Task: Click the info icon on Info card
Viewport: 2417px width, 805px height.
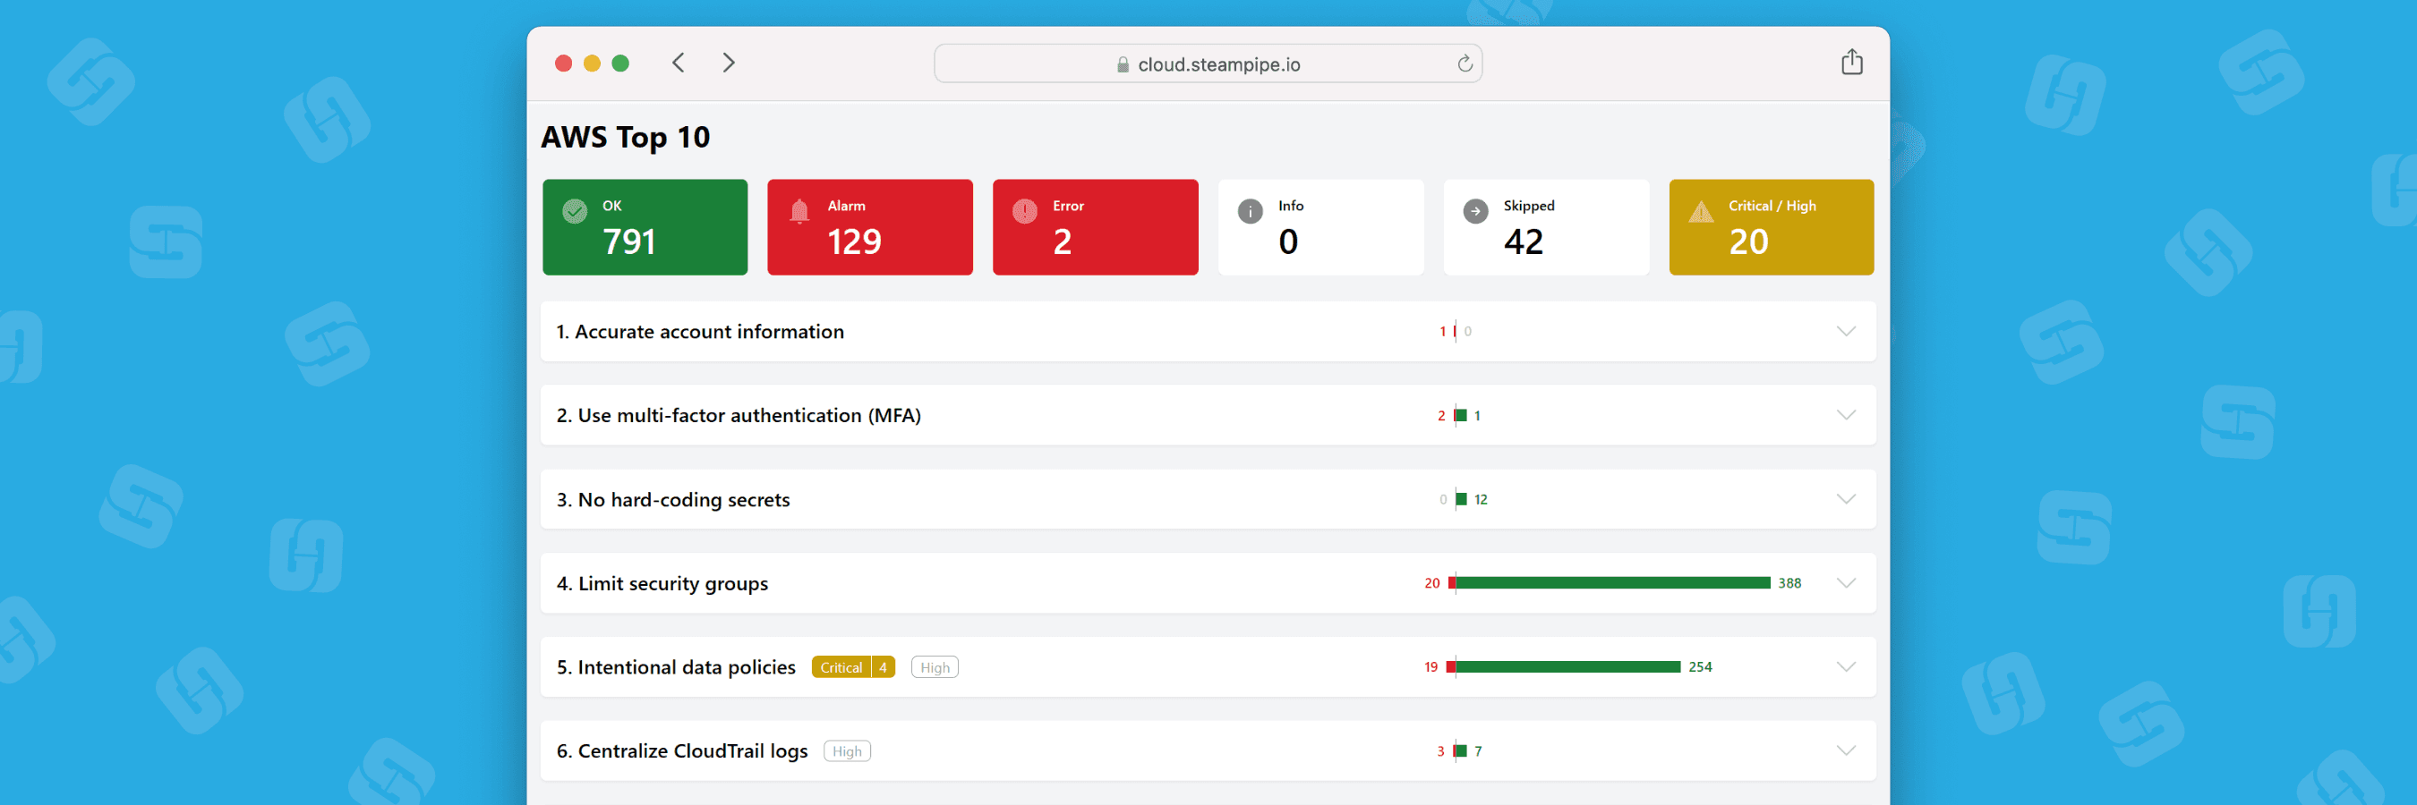Action: pos(1250,211)
